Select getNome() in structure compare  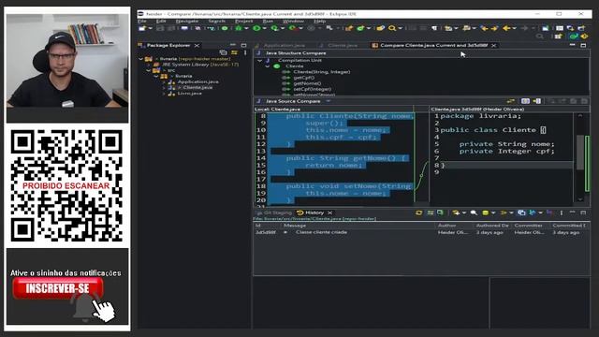tap(308, 83)
